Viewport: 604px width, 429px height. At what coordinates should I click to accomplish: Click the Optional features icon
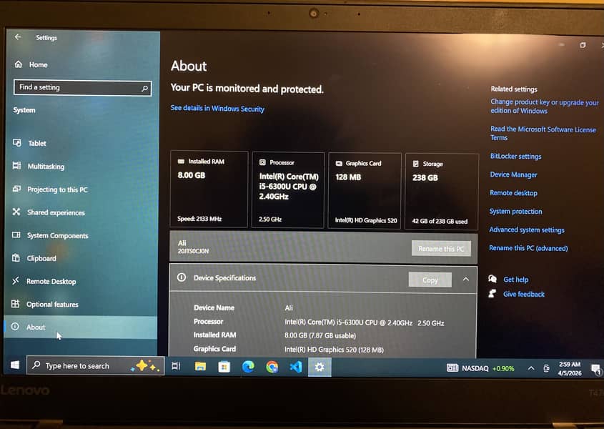coord(16,304)
